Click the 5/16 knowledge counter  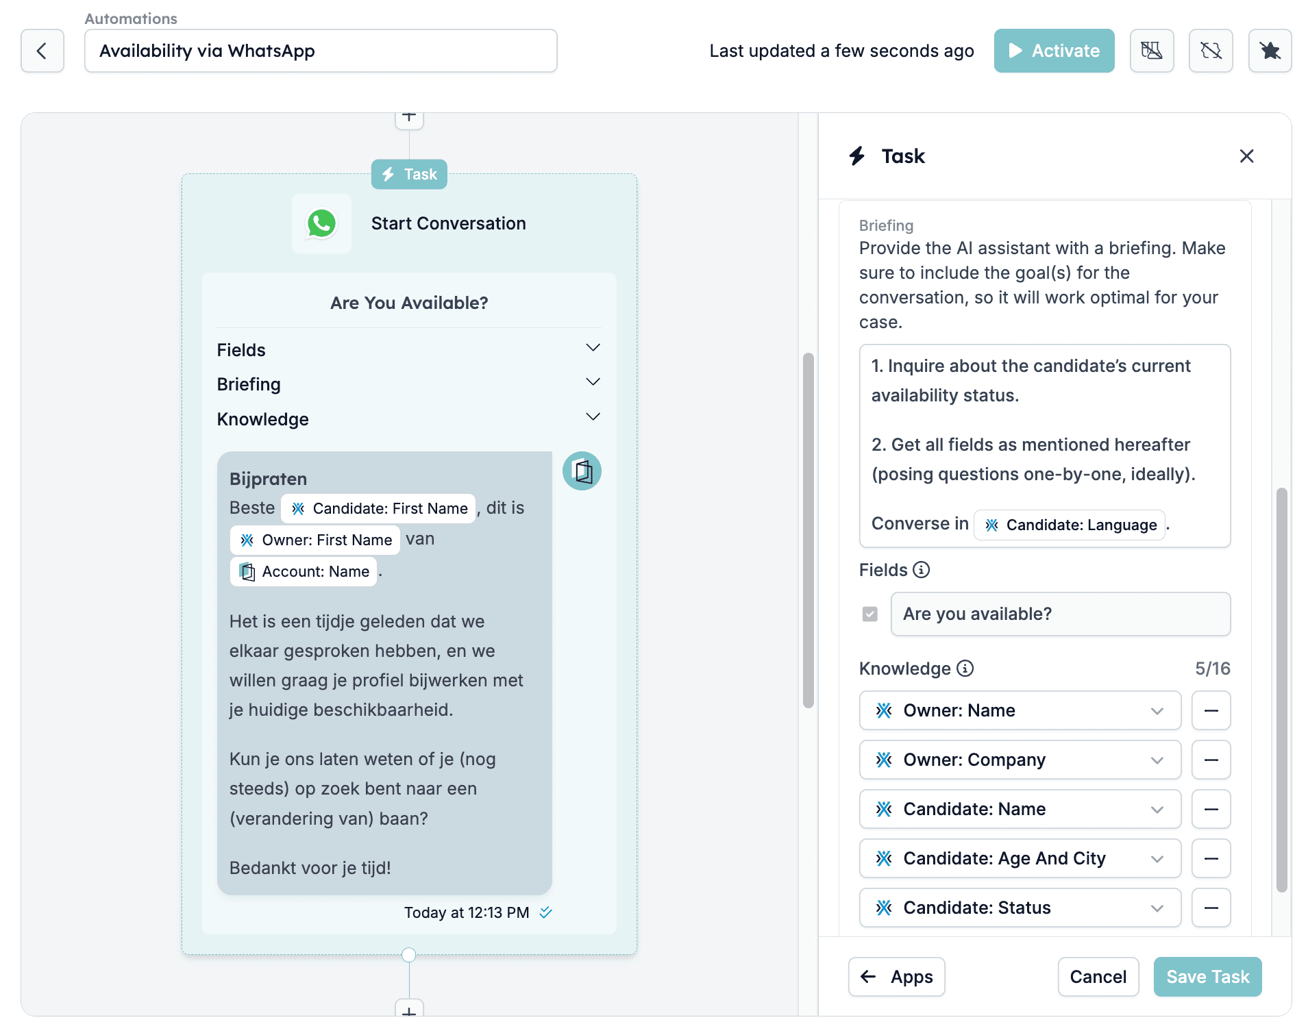1212,669
